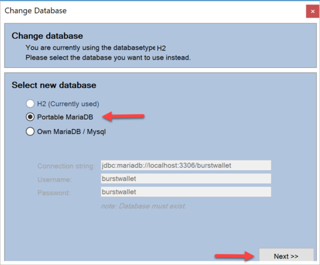
Task: Click the 'Password:' label
Action: 54,192
